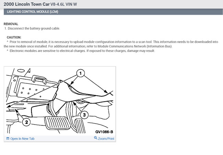Click the REMOVAL heading
Screen dimensions: 223x155
click(x=11, y=24)
